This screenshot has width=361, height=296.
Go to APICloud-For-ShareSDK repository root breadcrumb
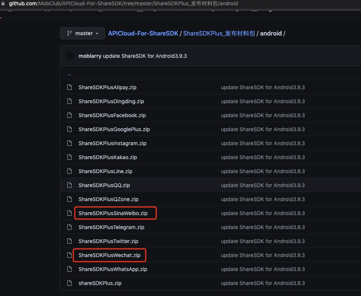pyautogui.click(x=143, y=33)
